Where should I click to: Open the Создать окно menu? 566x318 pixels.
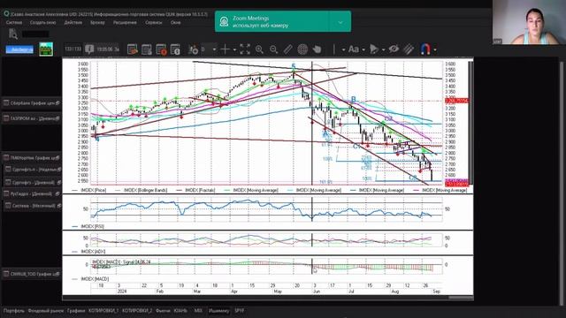tap(42, 22)
